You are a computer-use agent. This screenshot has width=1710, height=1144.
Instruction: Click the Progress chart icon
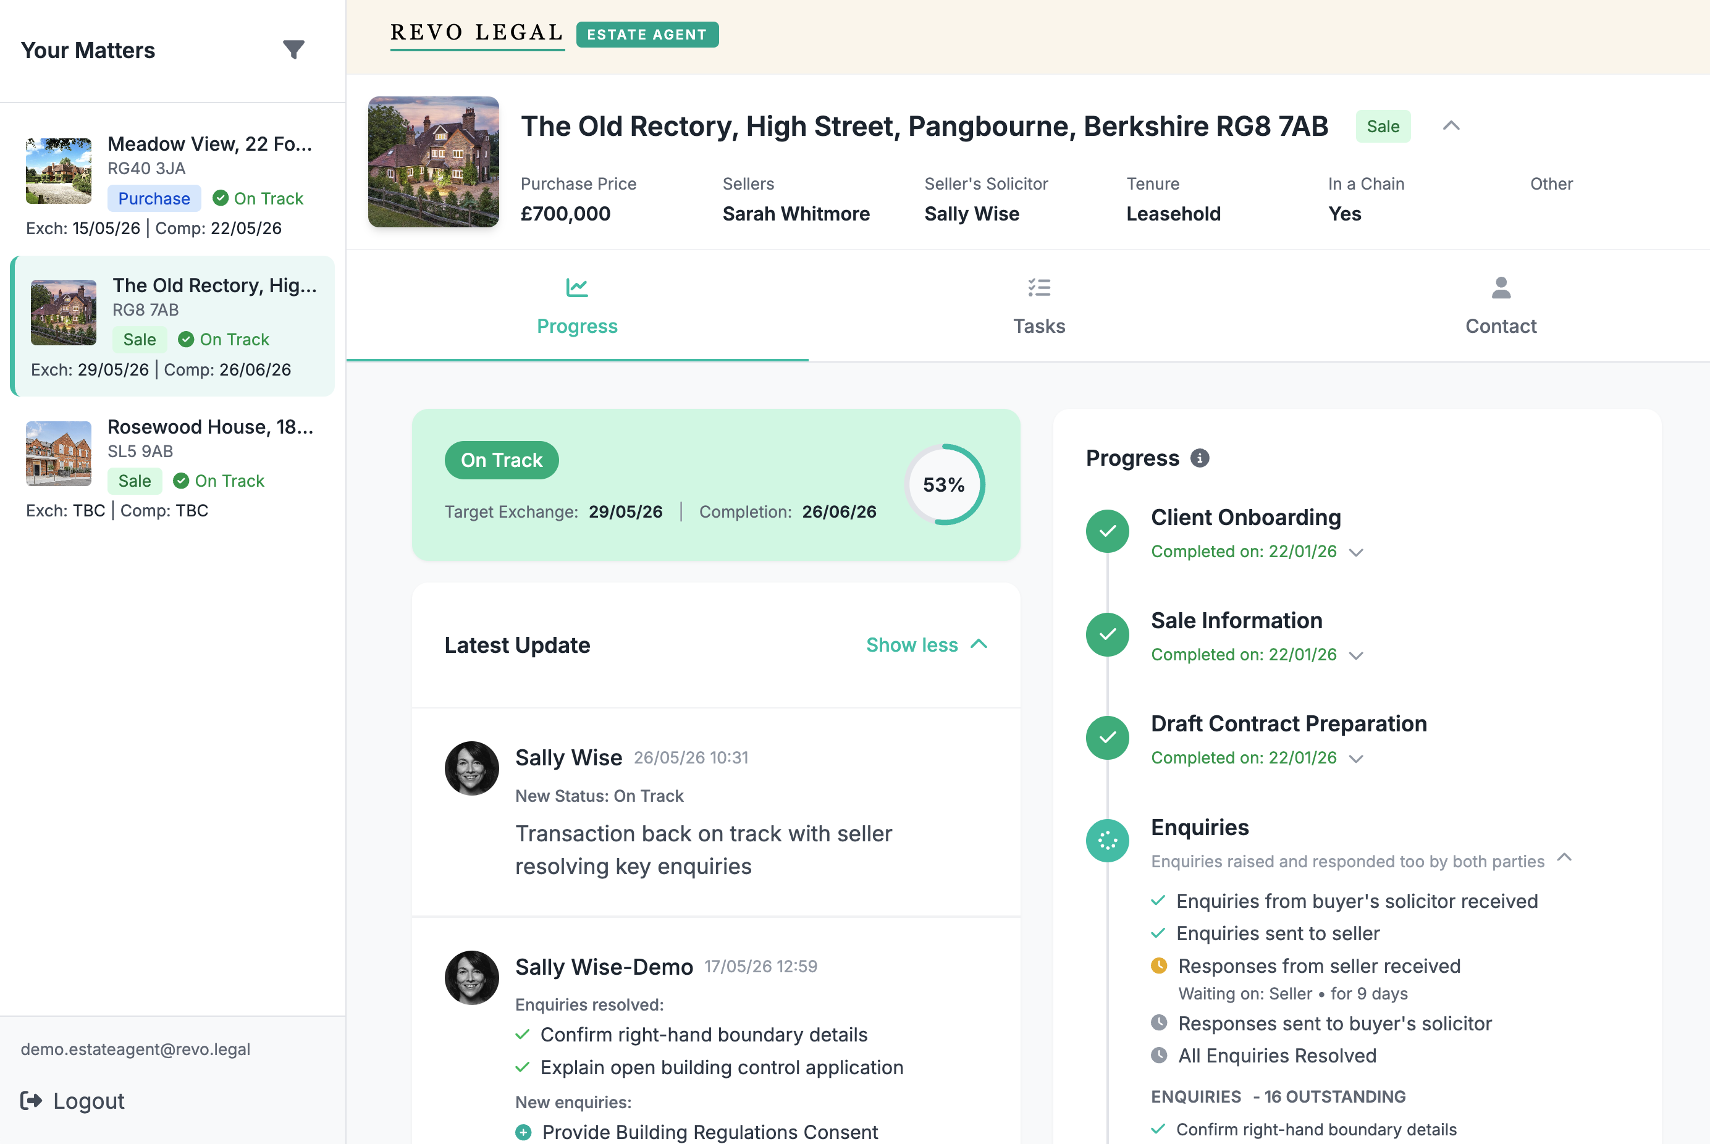pyautogui.click(x=576, y=287)
